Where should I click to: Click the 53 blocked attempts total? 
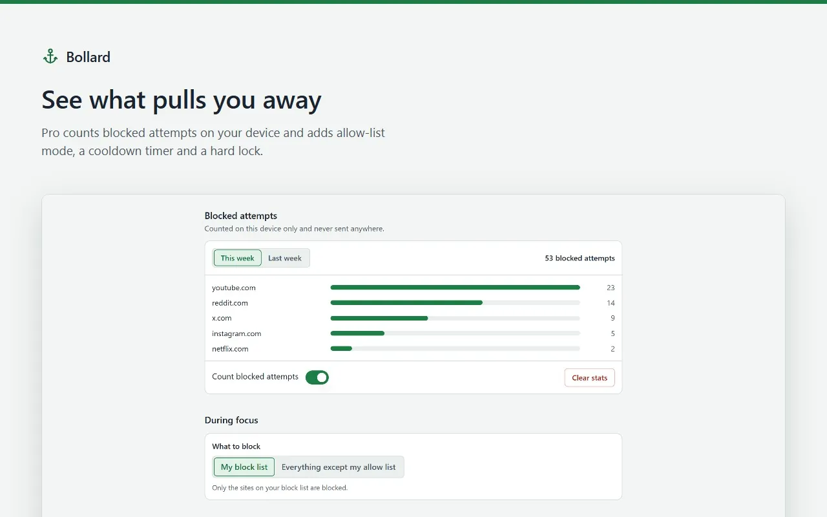[x=580, y=258]
